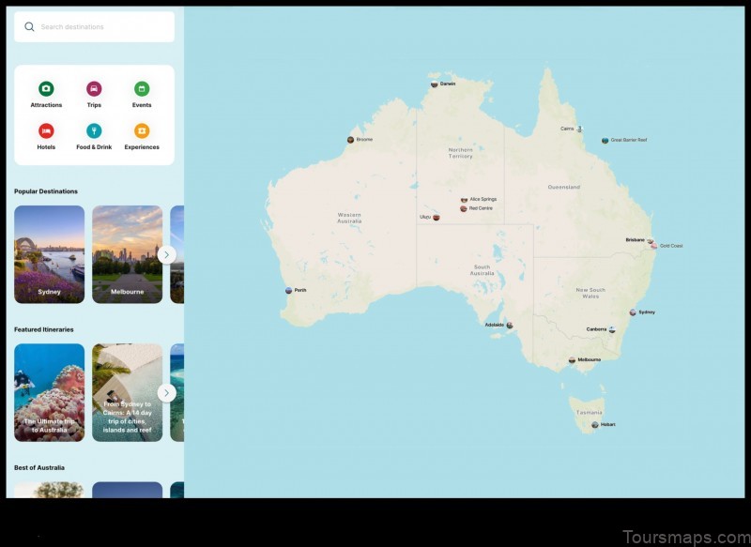
Task: Open the Trips icon in the sidebar
Action: (x=93, y=86)
